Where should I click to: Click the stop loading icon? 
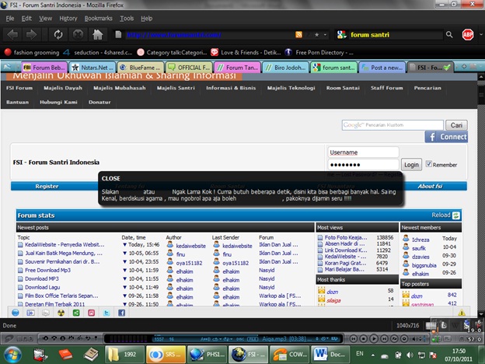coord(78,35)
